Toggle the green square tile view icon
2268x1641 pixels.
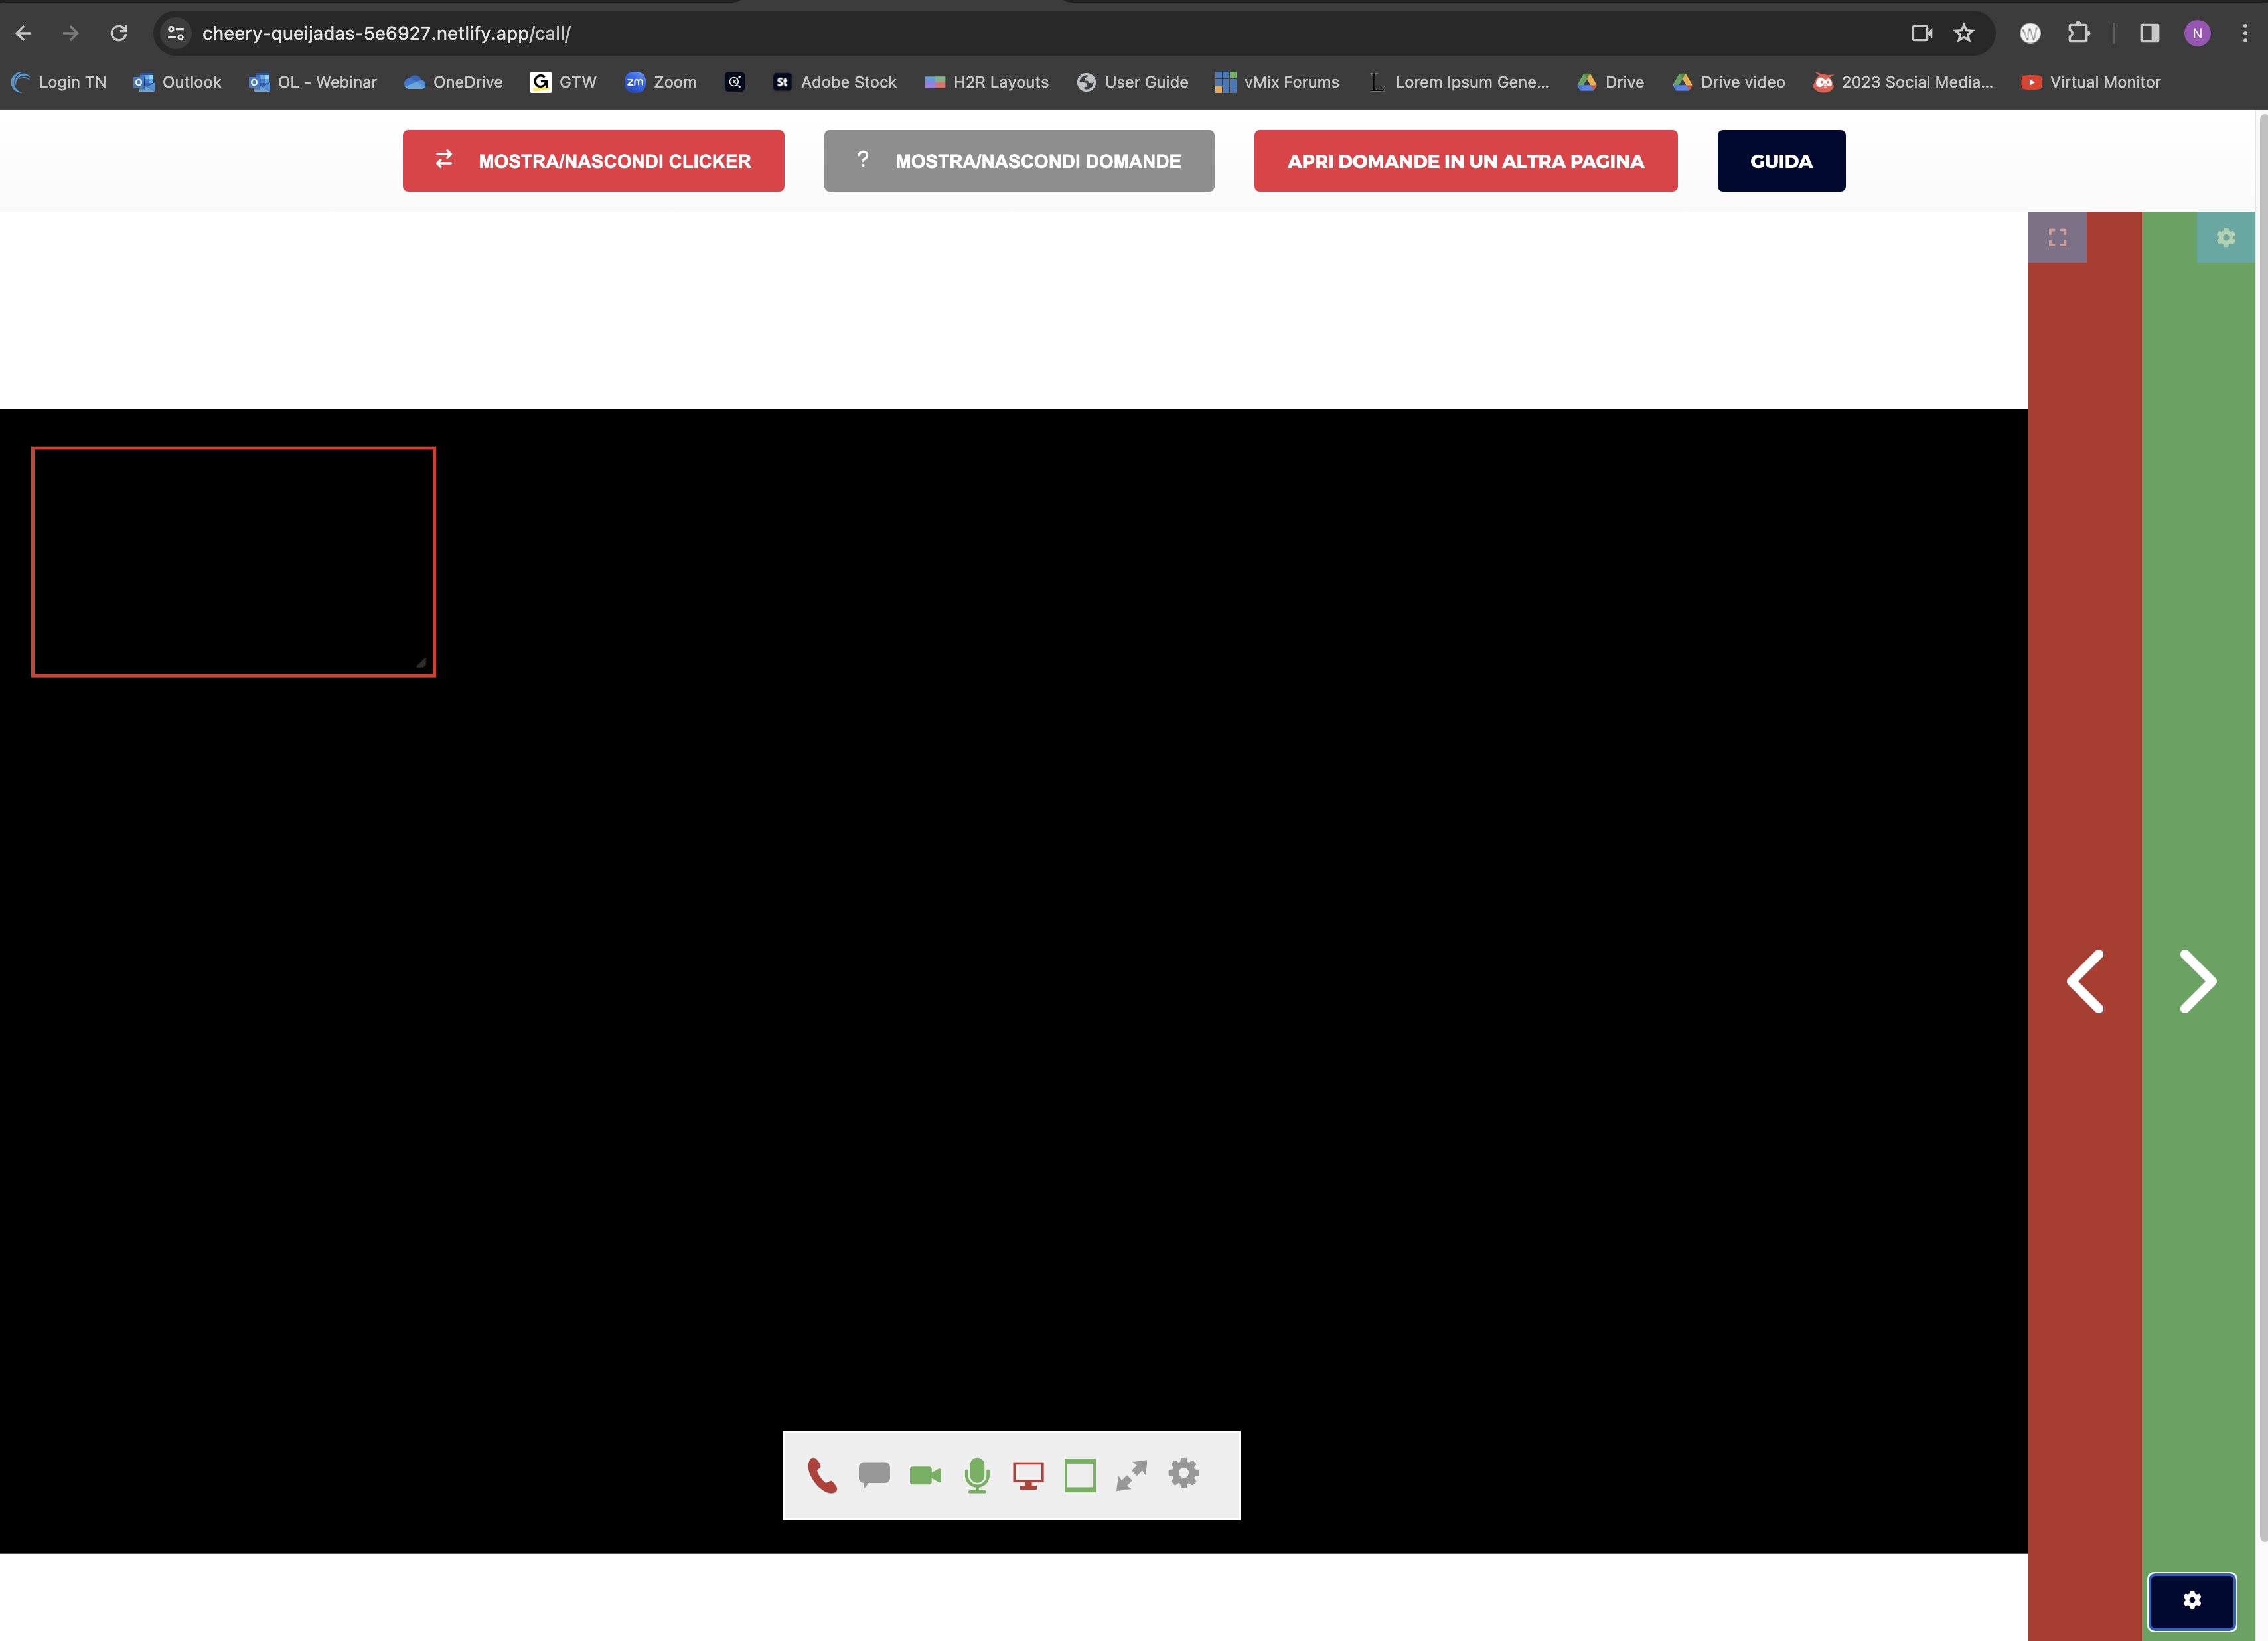click(x=1080, y=1476)
